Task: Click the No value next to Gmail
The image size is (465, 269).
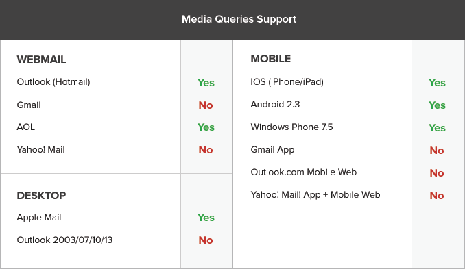Action: (x=206, y=105)
